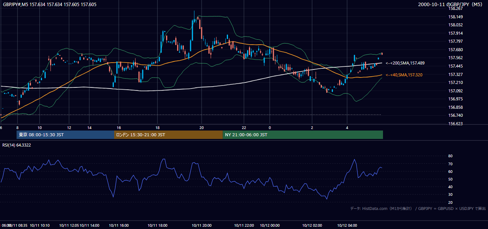Click the 200 SMA 157.489 label
The height and width of the screenshot is (229, 488).
click(405, 63)
